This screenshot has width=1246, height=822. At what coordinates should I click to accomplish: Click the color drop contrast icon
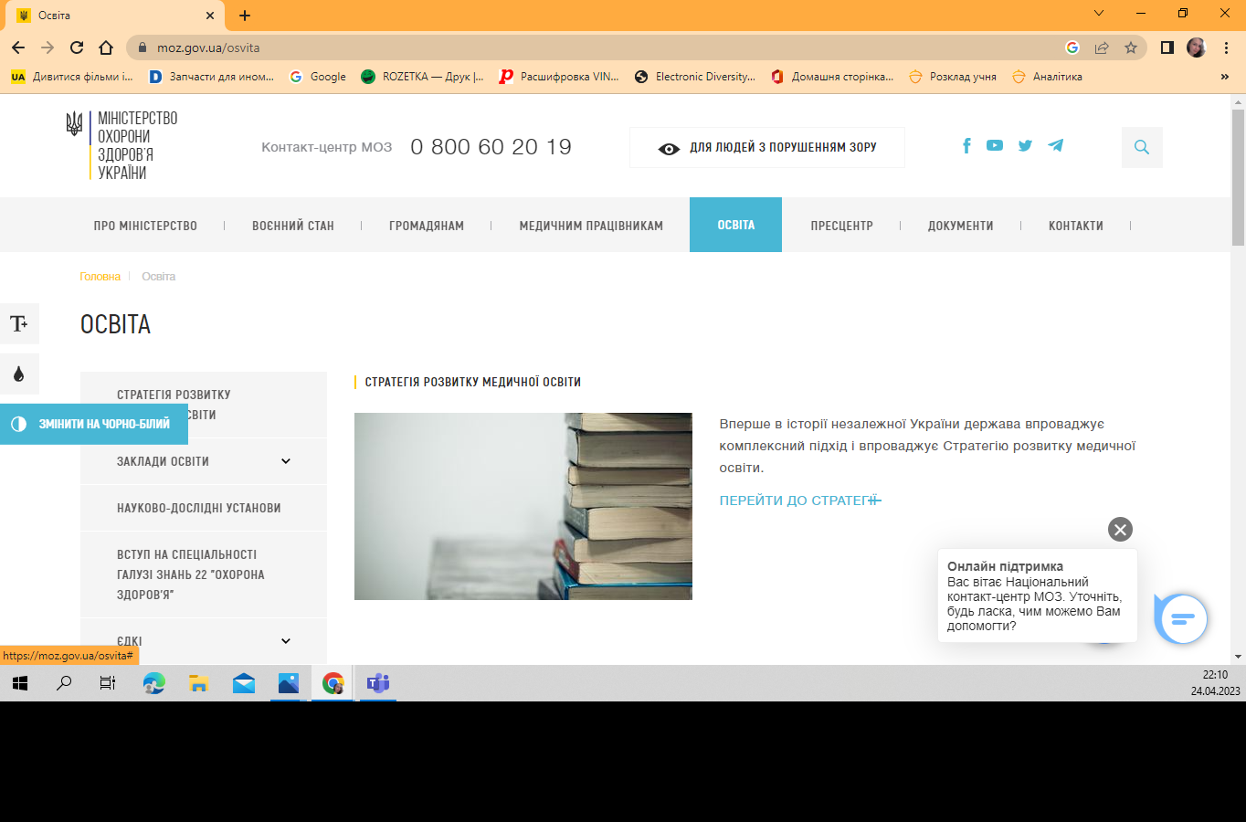point(19,374)
